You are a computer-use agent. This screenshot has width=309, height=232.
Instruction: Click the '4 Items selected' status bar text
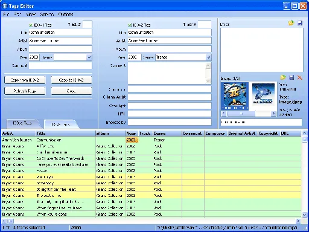[29, 228]
